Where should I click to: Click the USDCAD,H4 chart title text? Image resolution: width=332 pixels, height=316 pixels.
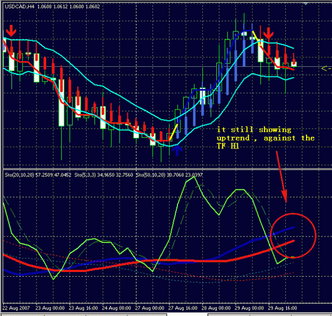pos(20,6)
